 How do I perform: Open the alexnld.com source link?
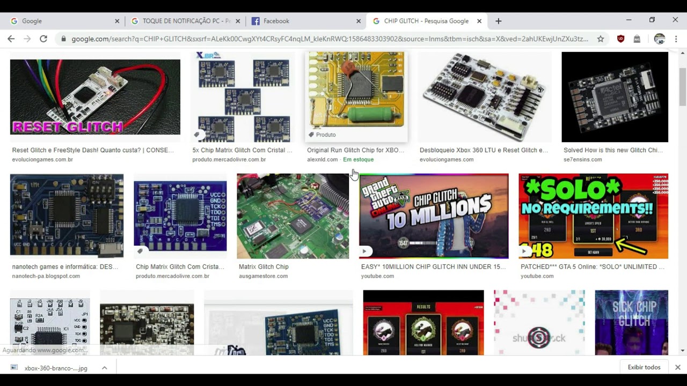pos(323,160)
